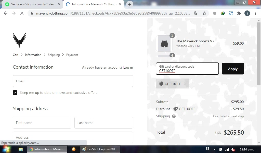The image size is (261, 153).
Task: Click the $265.50 total amount
Action: tap(234, 133)
